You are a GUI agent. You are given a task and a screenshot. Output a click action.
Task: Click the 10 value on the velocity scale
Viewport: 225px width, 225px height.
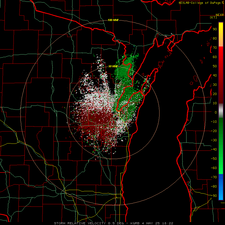tap(215, 103)
